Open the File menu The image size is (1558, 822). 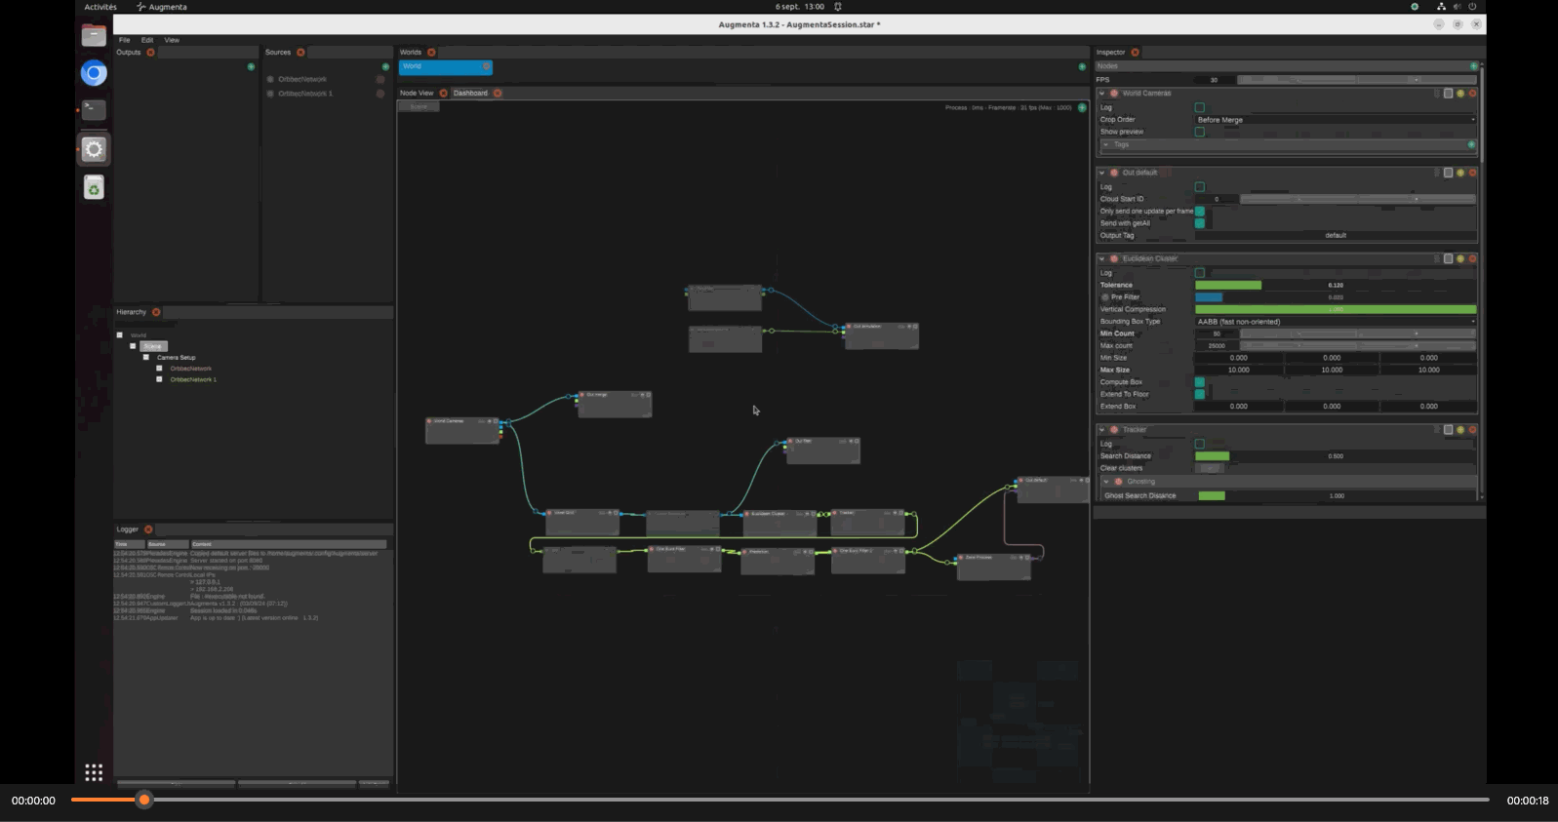[x=124, y=40]
